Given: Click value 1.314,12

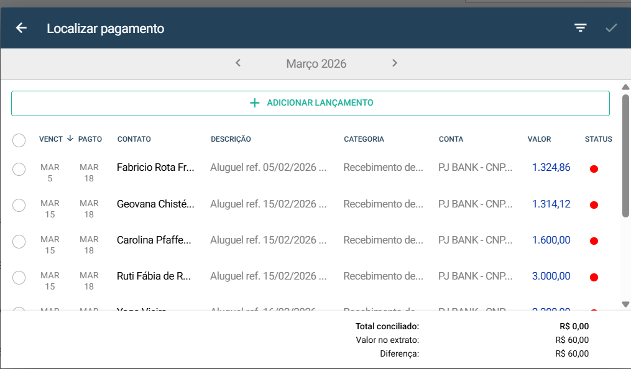Looking at the screenshot, I should tap(551, 204).
